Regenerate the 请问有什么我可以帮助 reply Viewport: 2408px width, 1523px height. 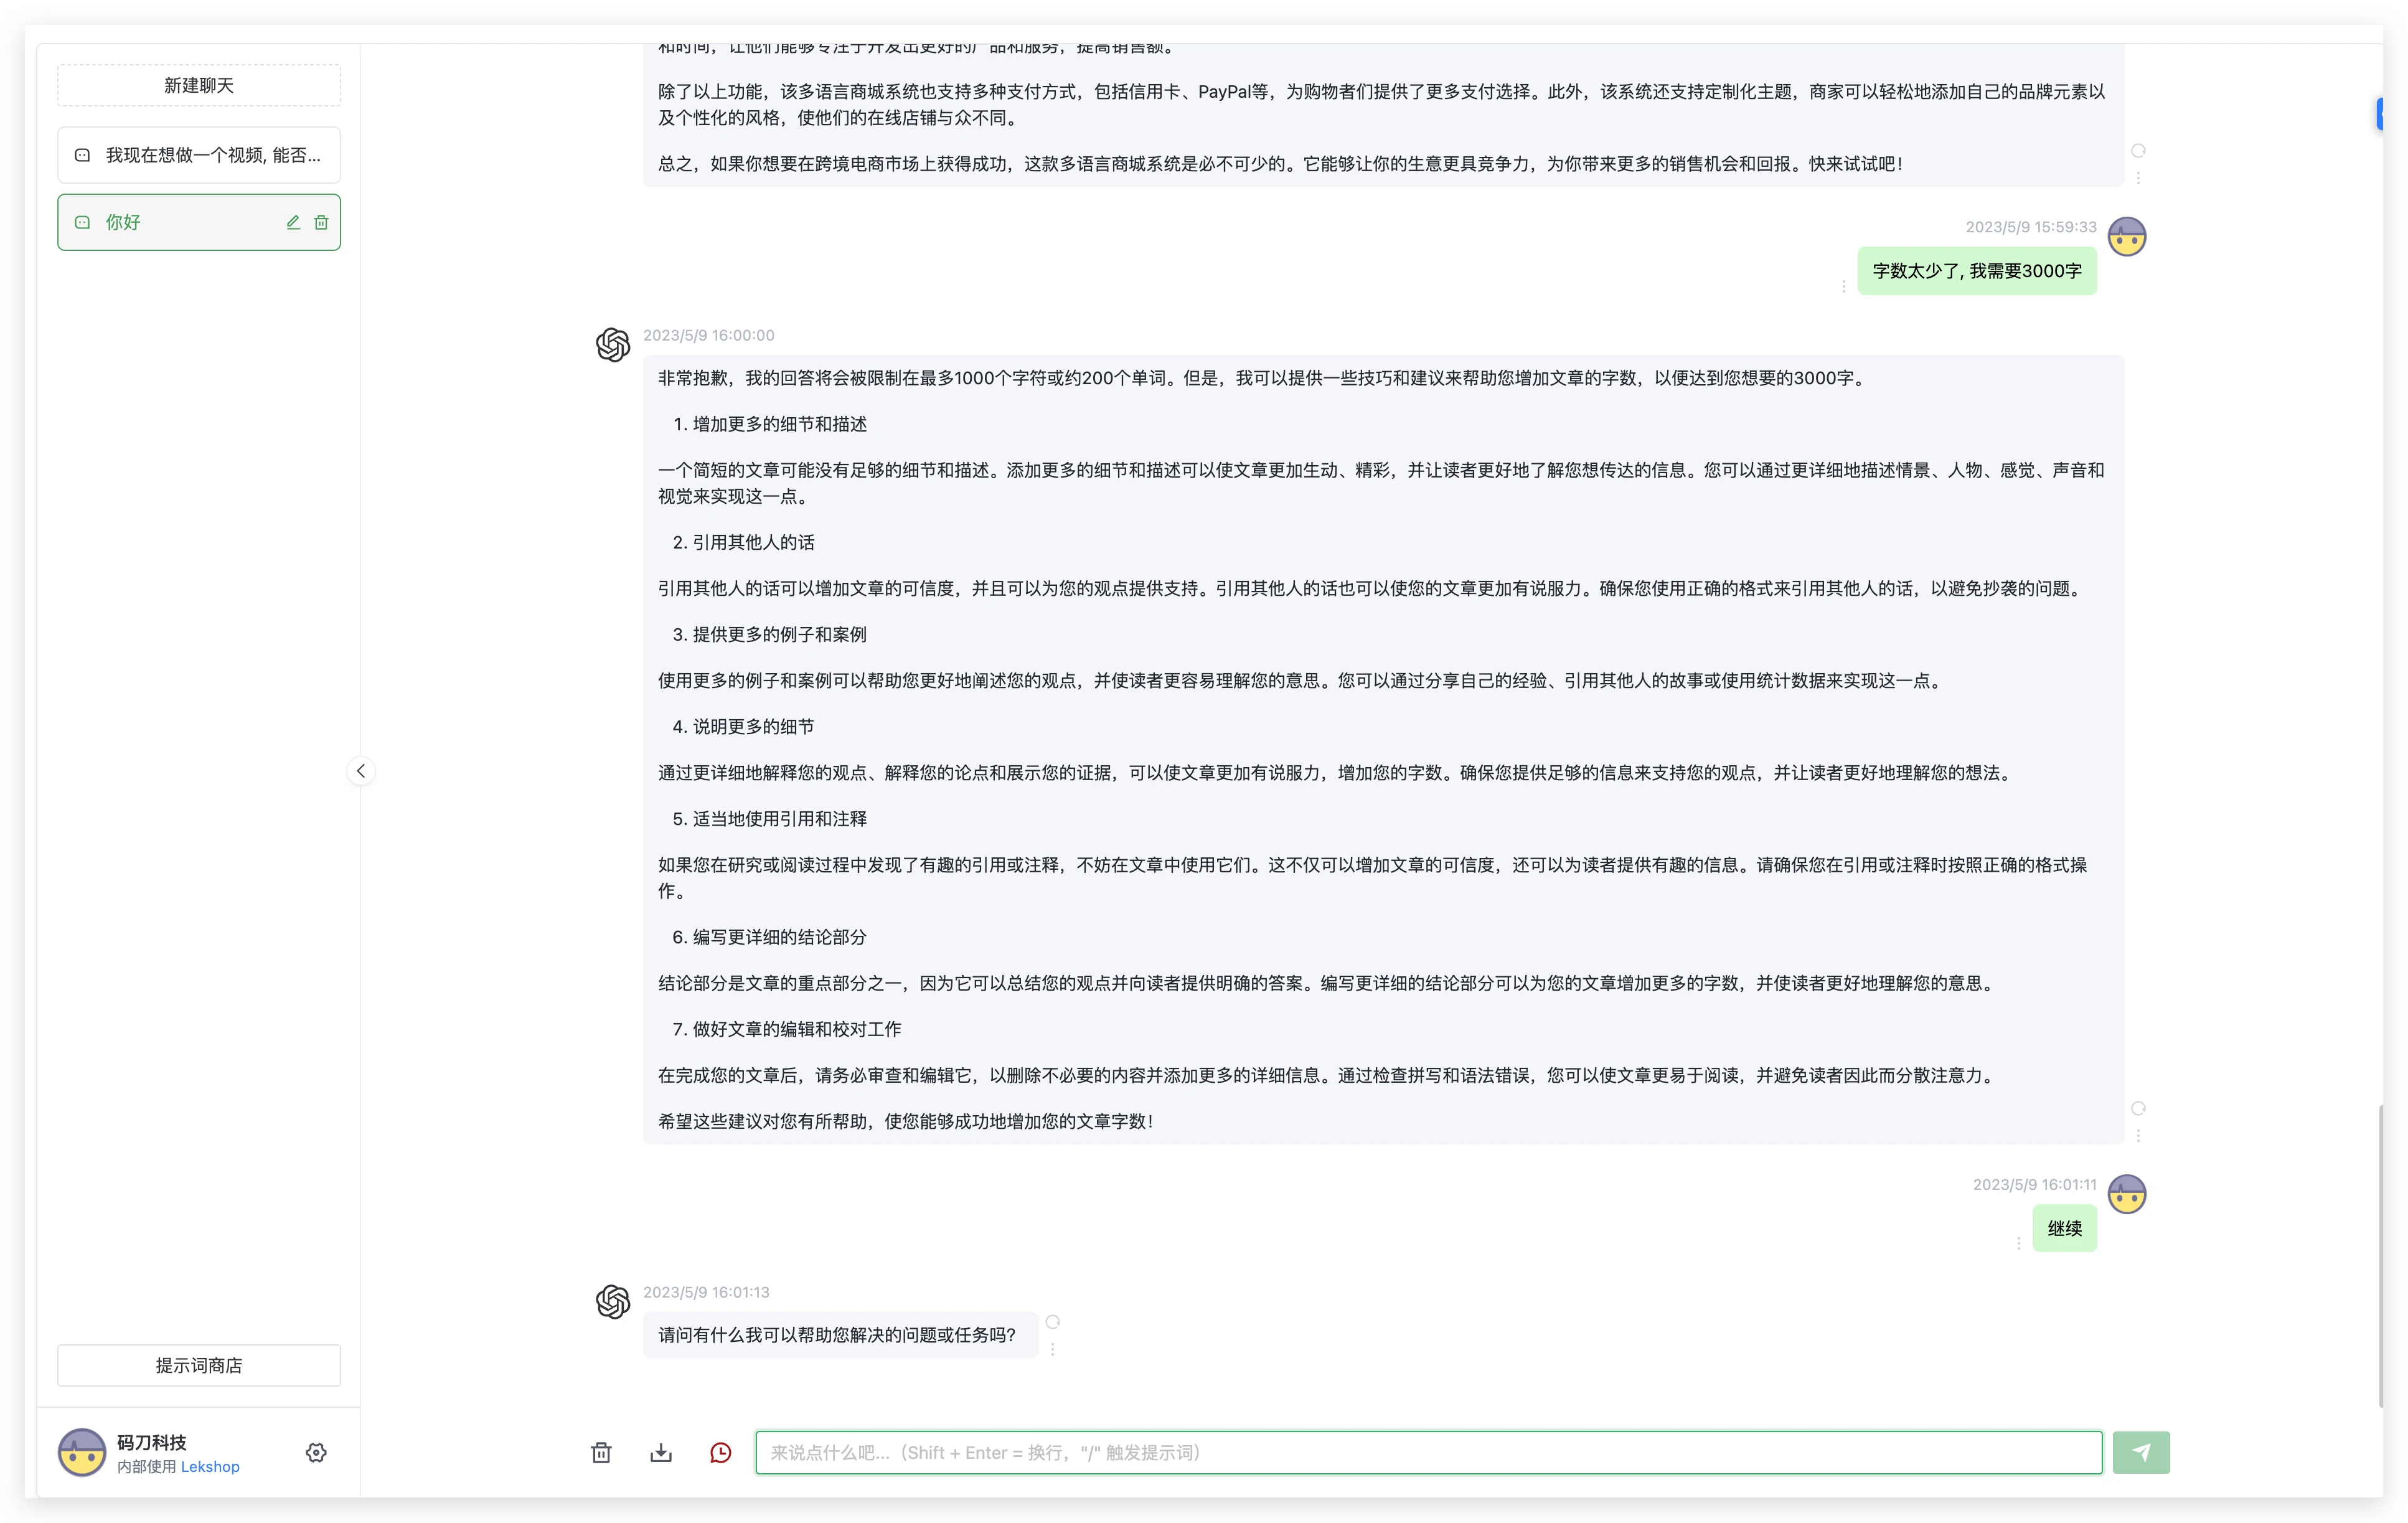tap(1052, 1322)
